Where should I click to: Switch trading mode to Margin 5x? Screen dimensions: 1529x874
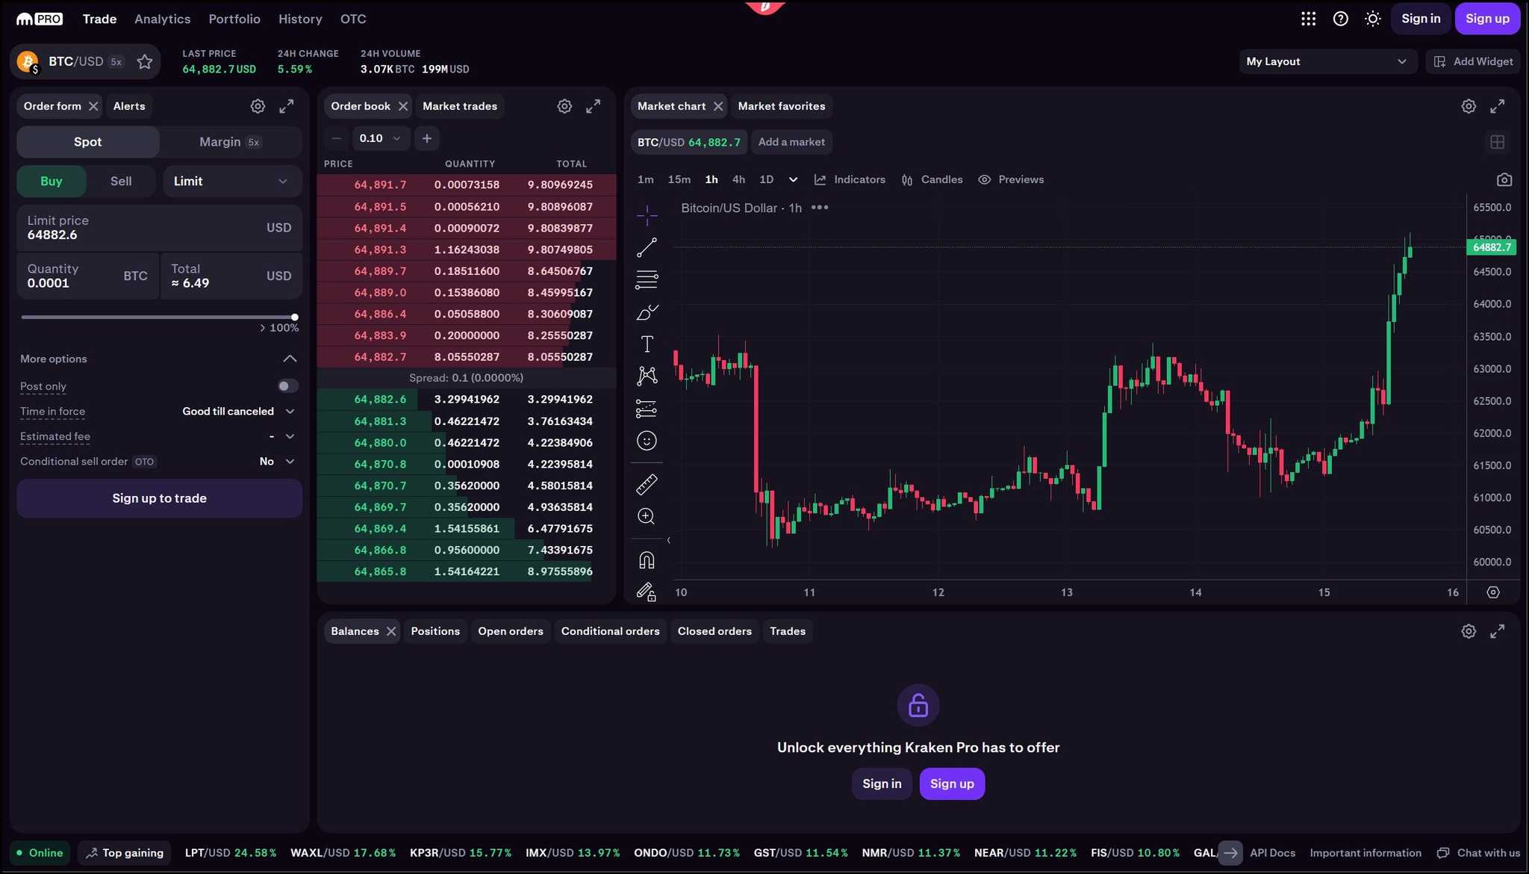click(x=229, y=141)
